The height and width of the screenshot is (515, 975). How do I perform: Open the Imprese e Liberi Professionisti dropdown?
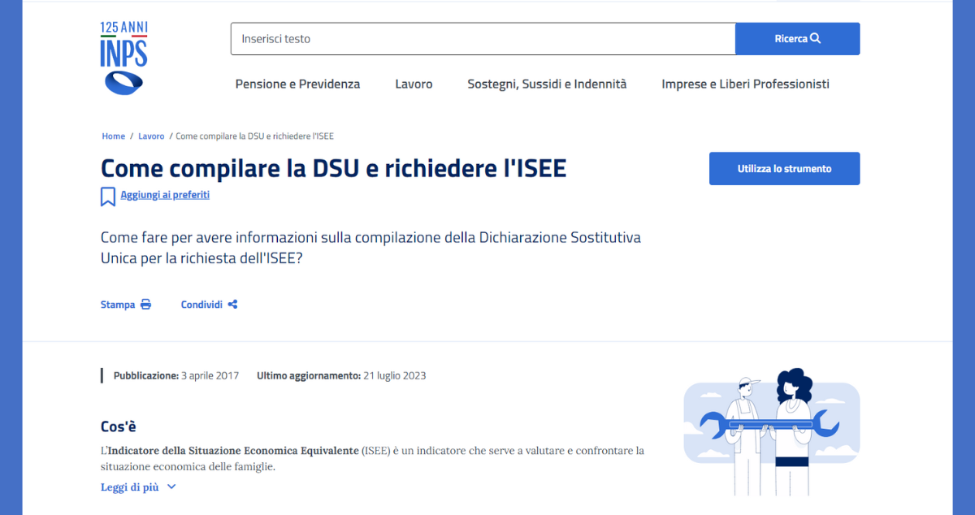[x=745, y=84]
